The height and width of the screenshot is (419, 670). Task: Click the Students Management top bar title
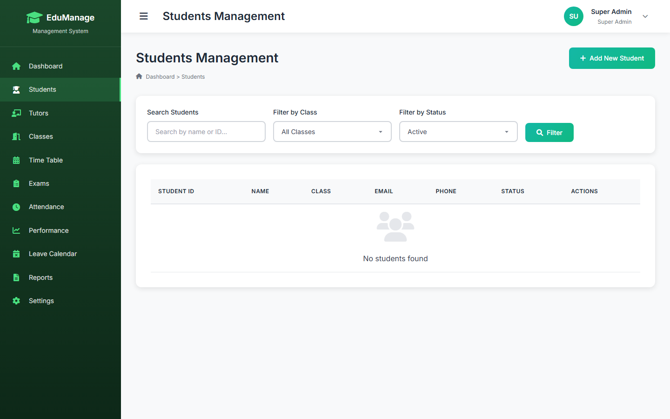click(224, 16)
